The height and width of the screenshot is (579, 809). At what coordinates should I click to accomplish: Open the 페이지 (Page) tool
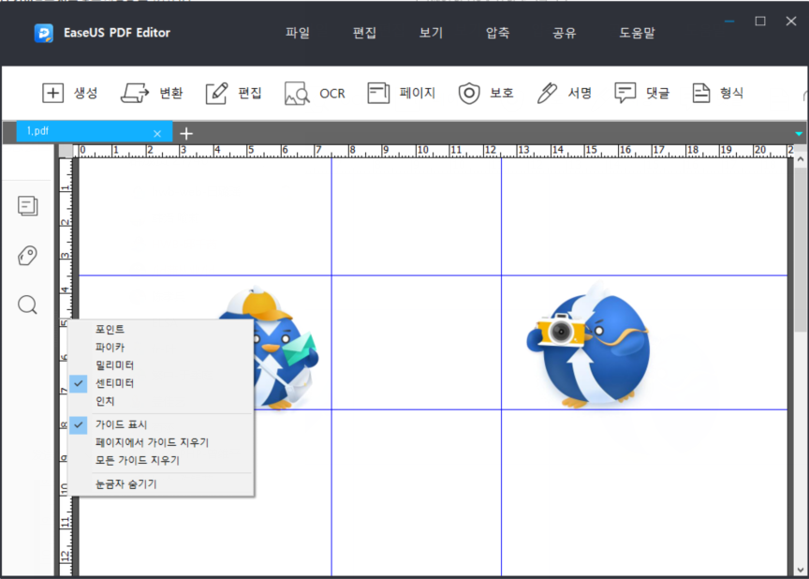coord(378,93)
